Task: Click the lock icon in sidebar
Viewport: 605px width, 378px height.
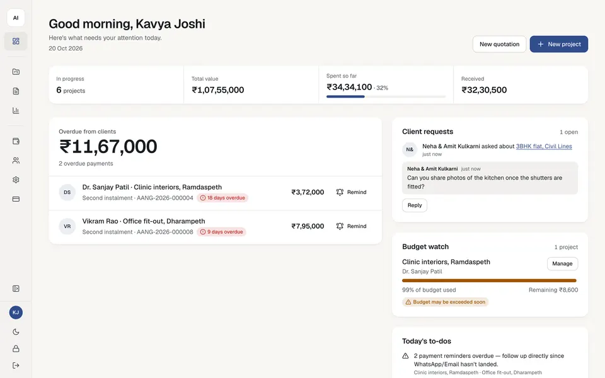Action: click(x=16, y=348)
